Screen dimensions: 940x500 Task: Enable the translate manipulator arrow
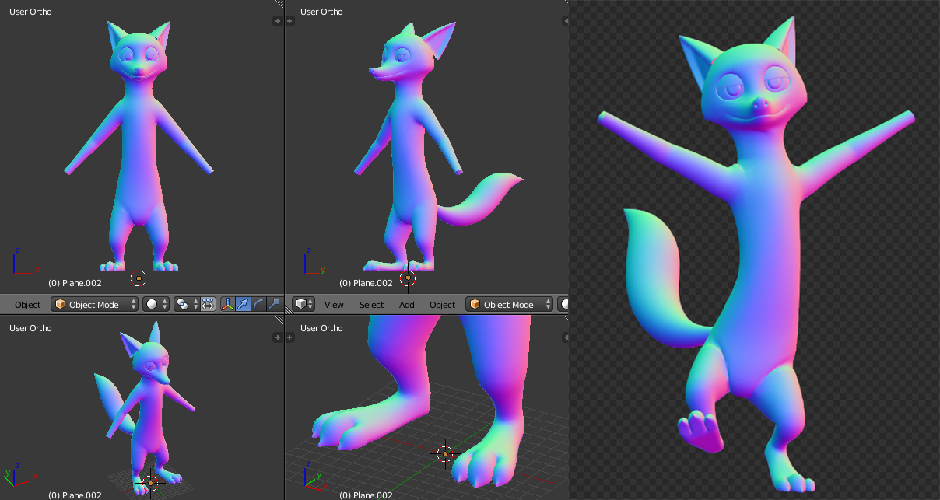[243, 304]
